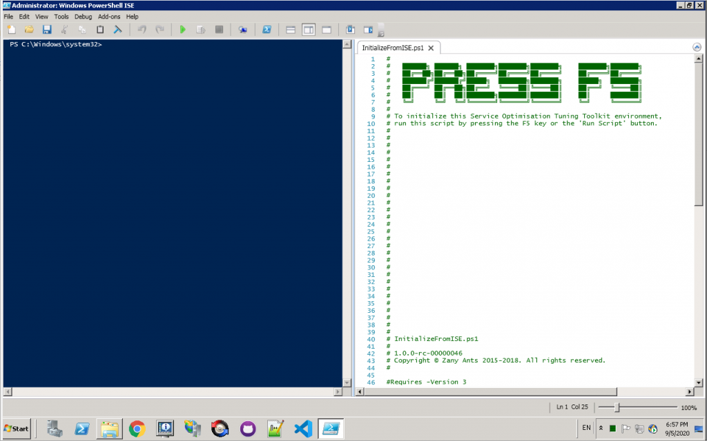Open the Debug menu

click(83, 17)
